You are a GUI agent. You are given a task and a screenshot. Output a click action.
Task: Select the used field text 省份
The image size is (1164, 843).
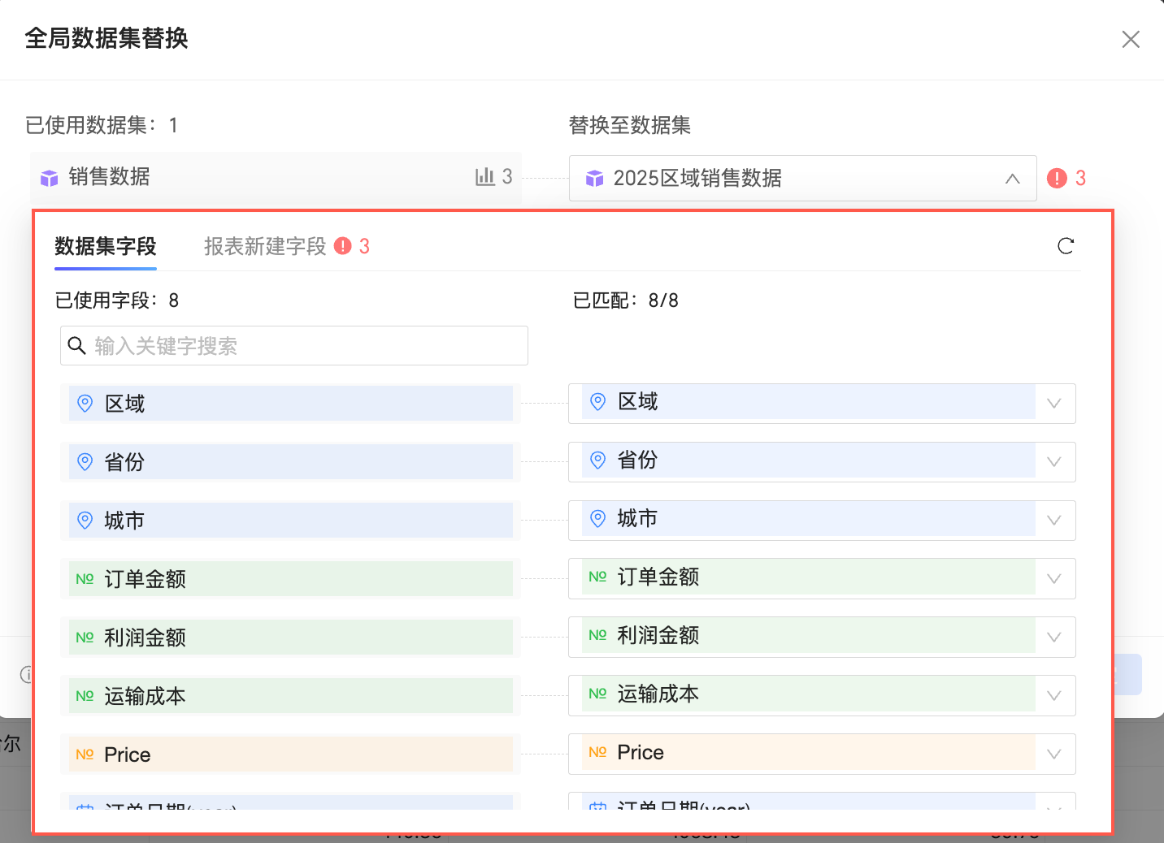(124, 462)
